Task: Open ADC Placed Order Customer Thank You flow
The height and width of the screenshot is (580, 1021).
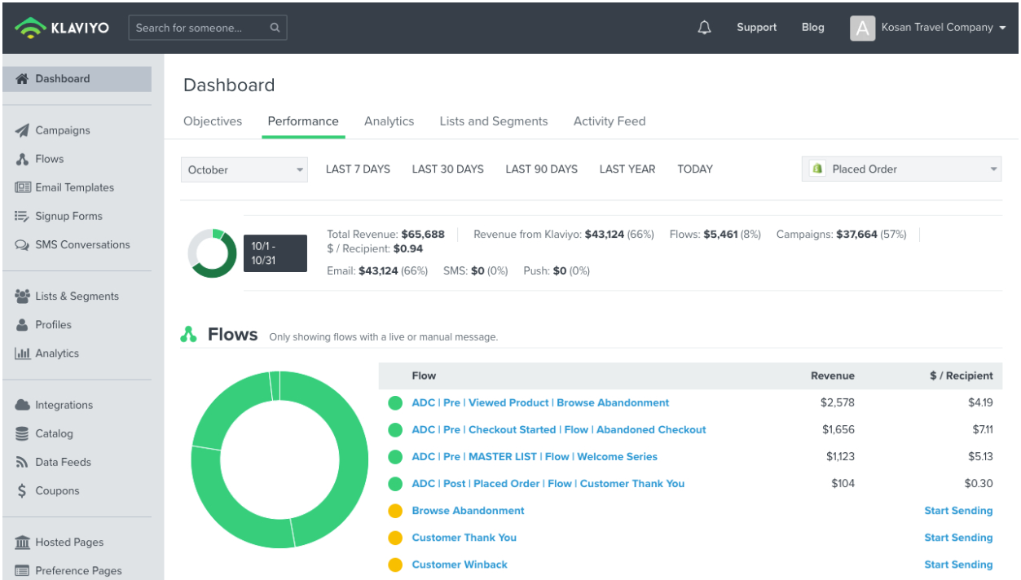Action: 548,484
